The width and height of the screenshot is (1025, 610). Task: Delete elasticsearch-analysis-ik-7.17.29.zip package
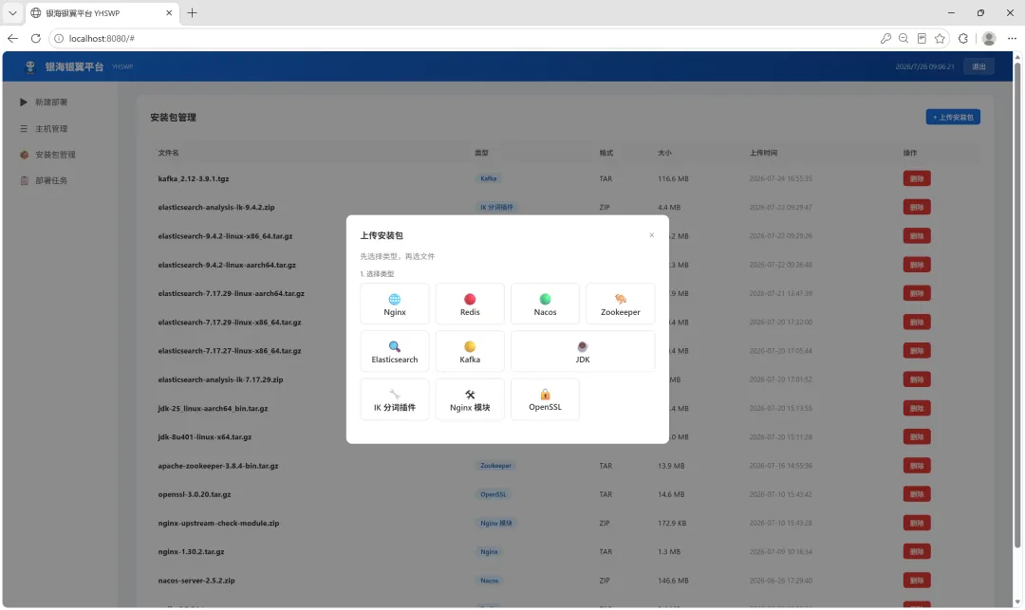pyautogui.click(x=917, y=379)
